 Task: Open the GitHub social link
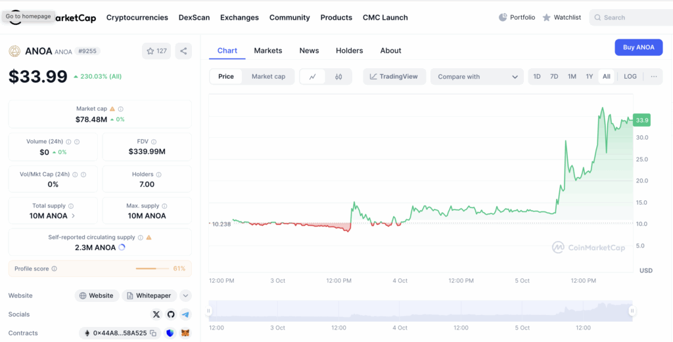171,314
